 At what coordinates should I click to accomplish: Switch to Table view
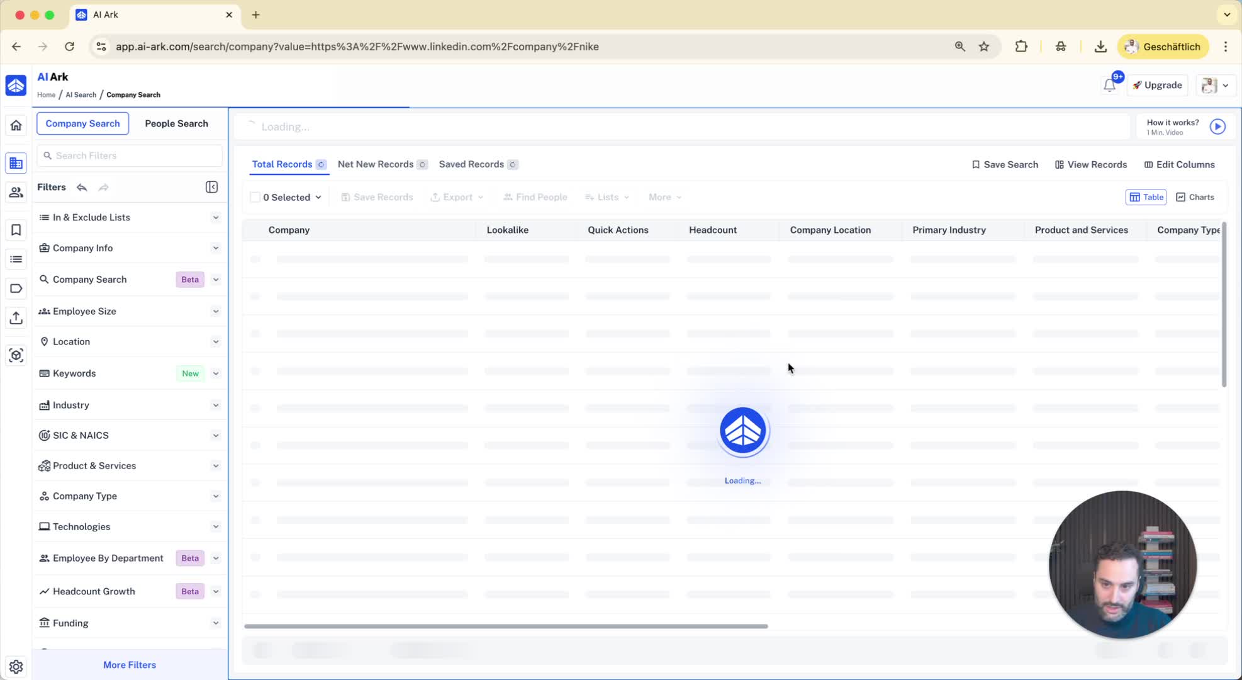pyautogui.click(x=1146, y=197)
